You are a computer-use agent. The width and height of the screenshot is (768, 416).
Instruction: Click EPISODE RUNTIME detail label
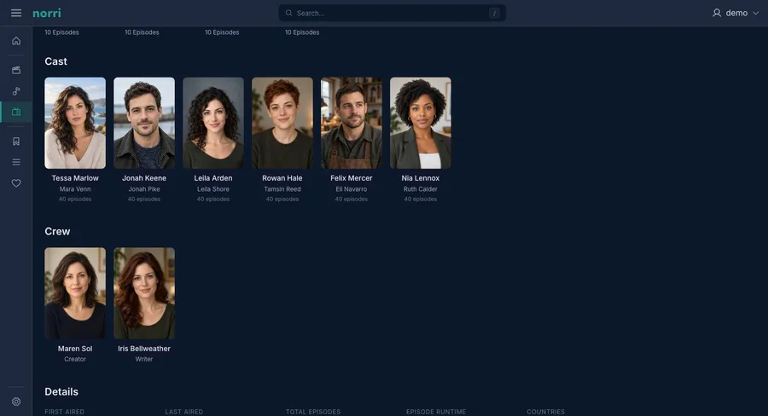(436, 412)
